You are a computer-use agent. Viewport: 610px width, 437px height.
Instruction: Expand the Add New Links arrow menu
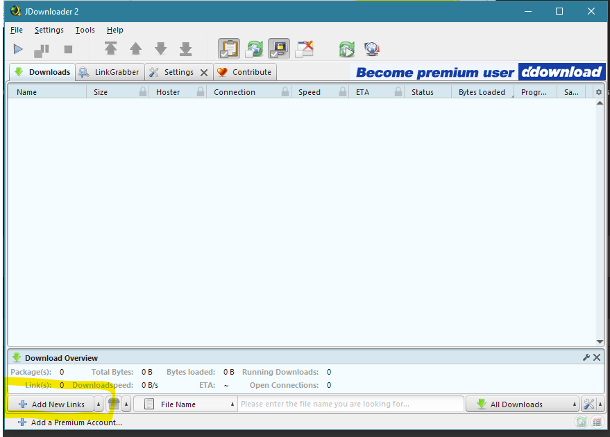point(99,404)
